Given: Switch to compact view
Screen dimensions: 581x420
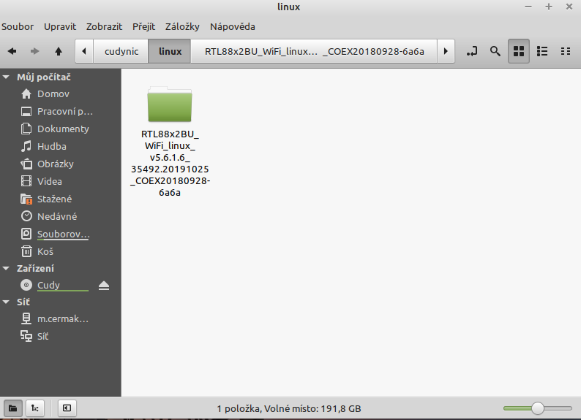Looking at the screenshot, I should [x=565, y=51].
